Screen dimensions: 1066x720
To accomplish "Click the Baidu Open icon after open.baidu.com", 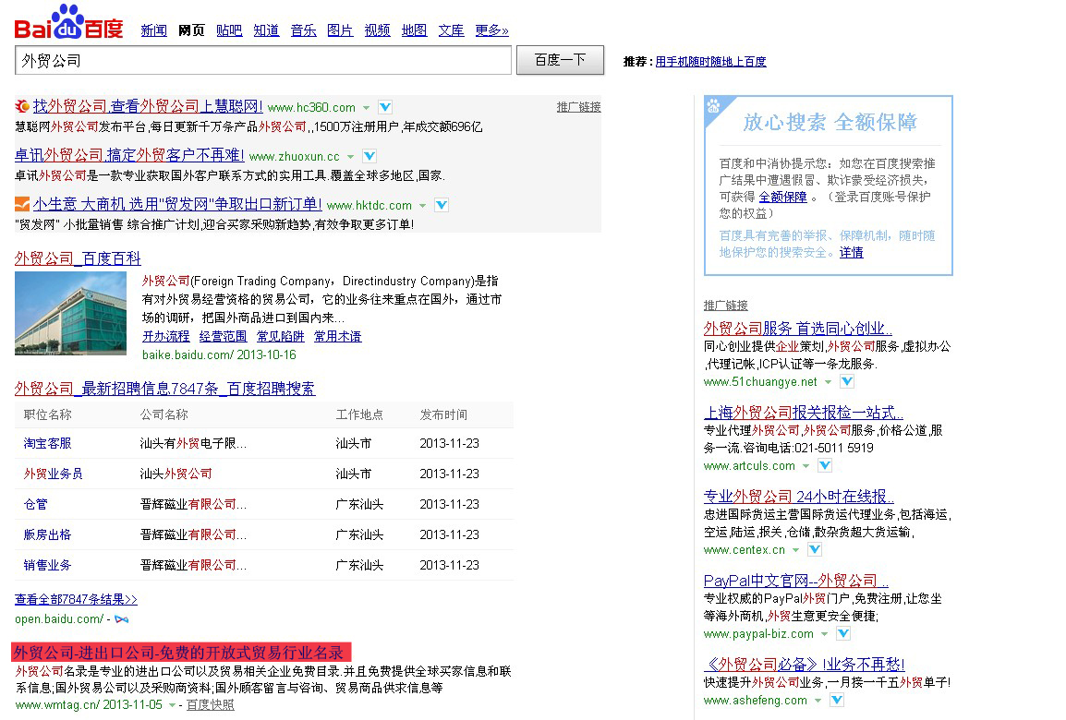I will click(x=121, y=618).
